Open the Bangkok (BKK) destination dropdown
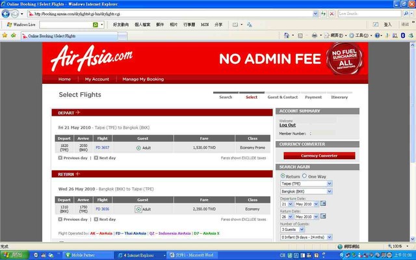 pyautogui.click(x=306, y=191)
